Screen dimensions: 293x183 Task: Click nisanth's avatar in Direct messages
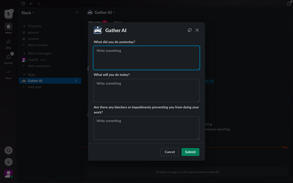click(x=24, y=60)
